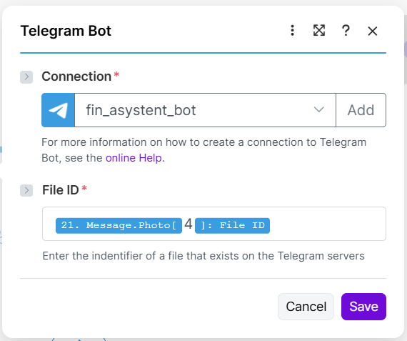
Task: Open help via question mark icon
Action: coord(346,31)
